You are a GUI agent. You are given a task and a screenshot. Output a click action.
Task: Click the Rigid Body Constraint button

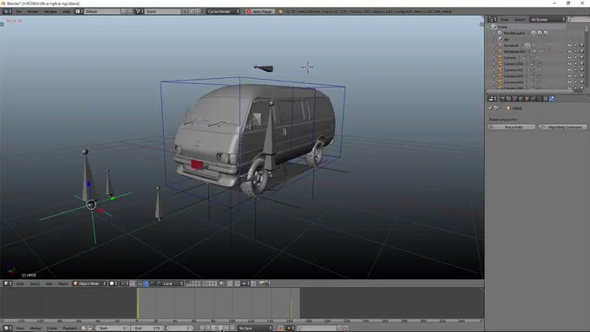click(563, 127)
